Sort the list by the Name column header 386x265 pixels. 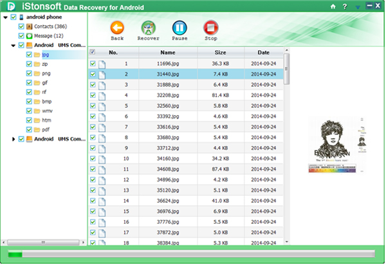168,52
